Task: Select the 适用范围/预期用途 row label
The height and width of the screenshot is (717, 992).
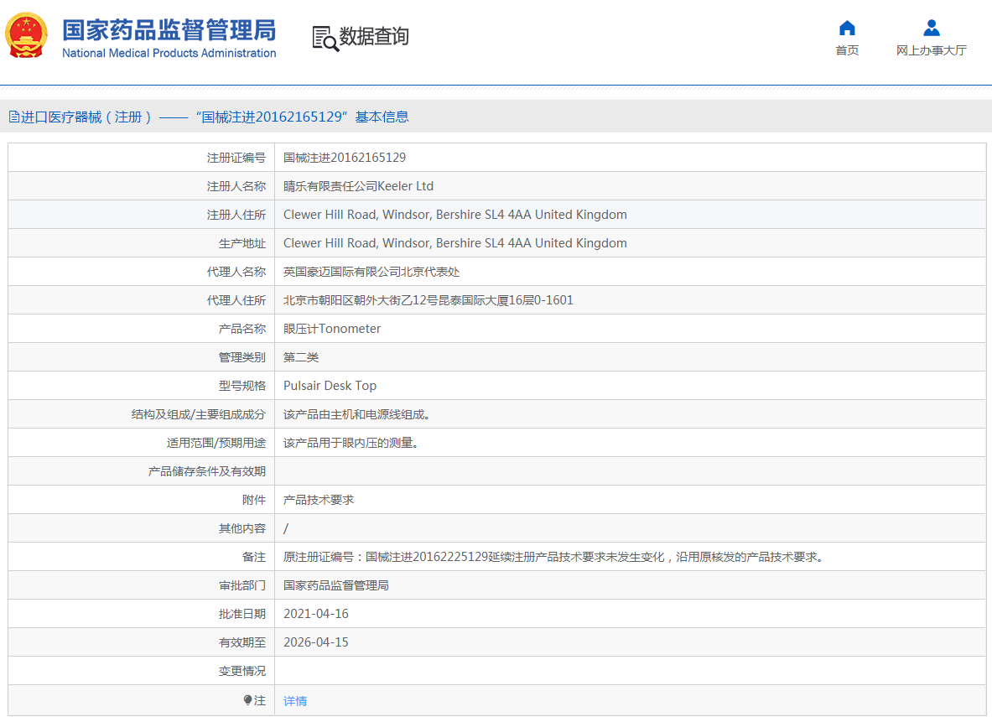Action: tap(216, 443)
